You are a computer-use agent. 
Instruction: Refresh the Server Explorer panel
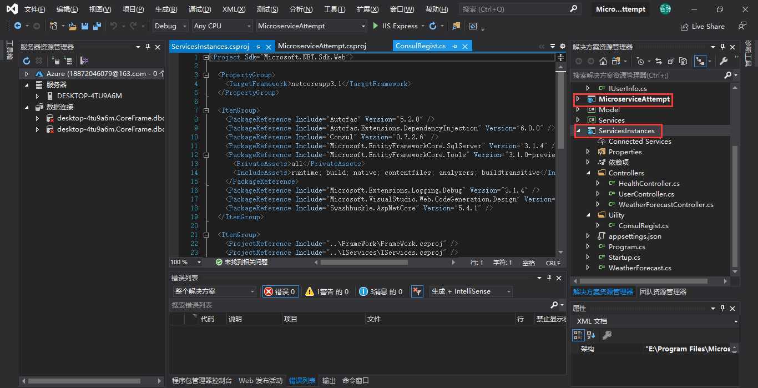pyautogui.click(x=26, y=61)
